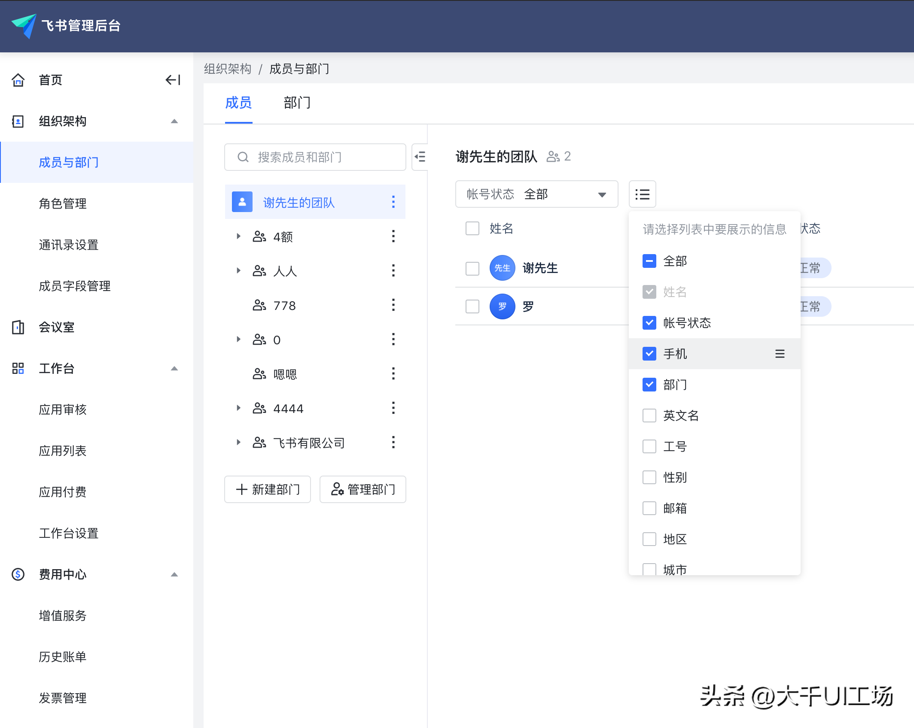Open the 帐号状态 filter dropdown

click(536, 194)
